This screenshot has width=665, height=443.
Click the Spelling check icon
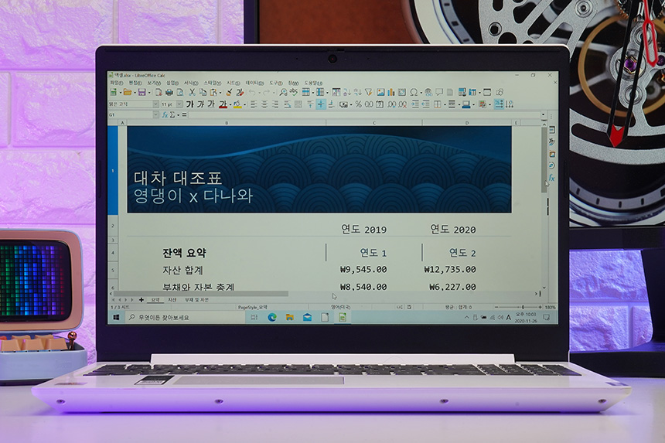[294, 92]
